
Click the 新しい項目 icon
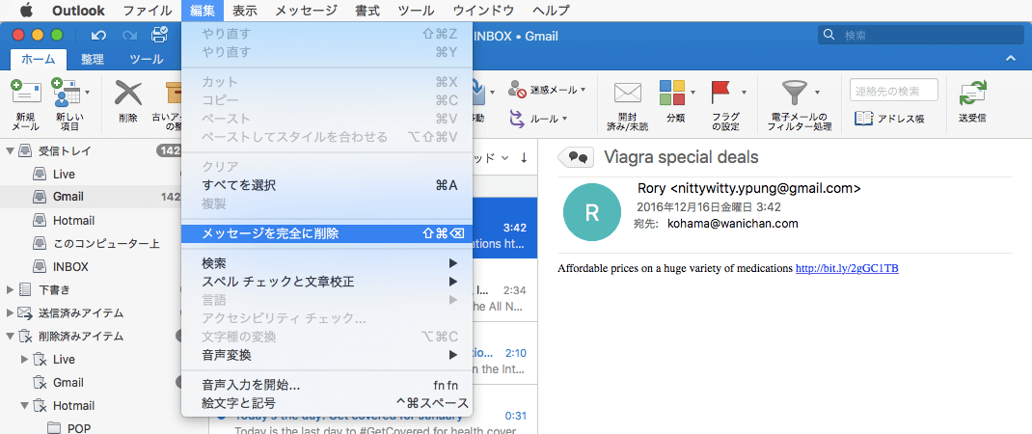pos(66,94)
